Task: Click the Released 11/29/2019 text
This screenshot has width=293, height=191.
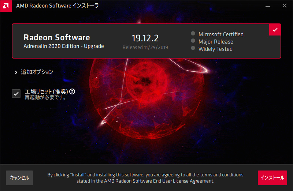Action: point(145,48)
